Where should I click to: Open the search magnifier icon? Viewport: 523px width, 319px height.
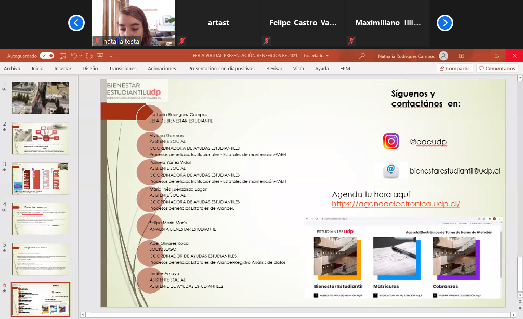coord(362,56)
